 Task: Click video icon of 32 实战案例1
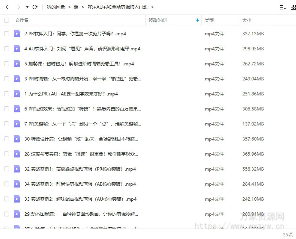click(17, 169)
